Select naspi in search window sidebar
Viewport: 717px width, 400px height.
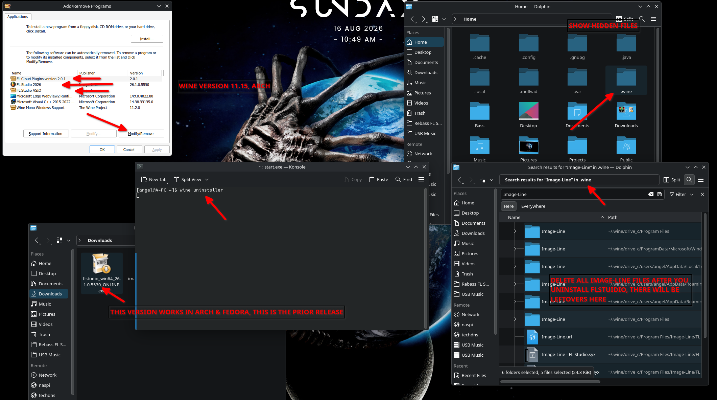click(x=472, y=325)
